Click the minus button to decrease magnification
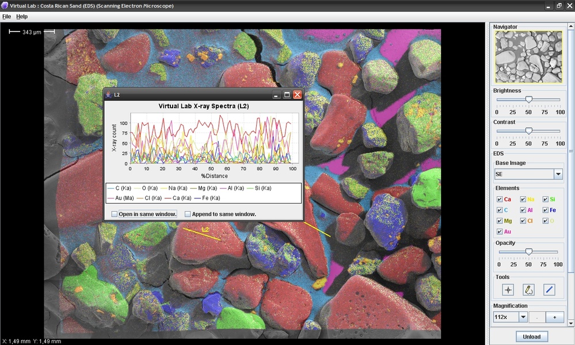575x345 pixels. pos(536,317)
